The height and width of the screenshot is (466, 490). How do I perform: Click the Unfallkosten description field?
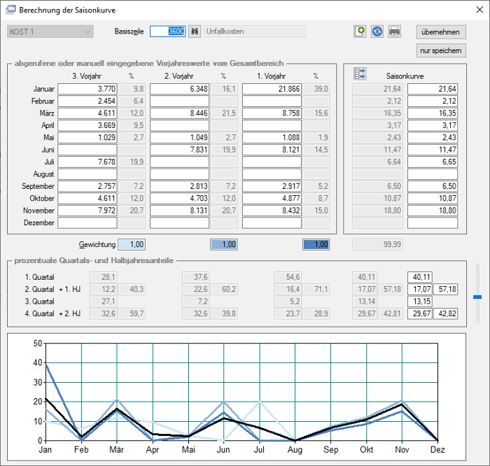tap(255, 31)
